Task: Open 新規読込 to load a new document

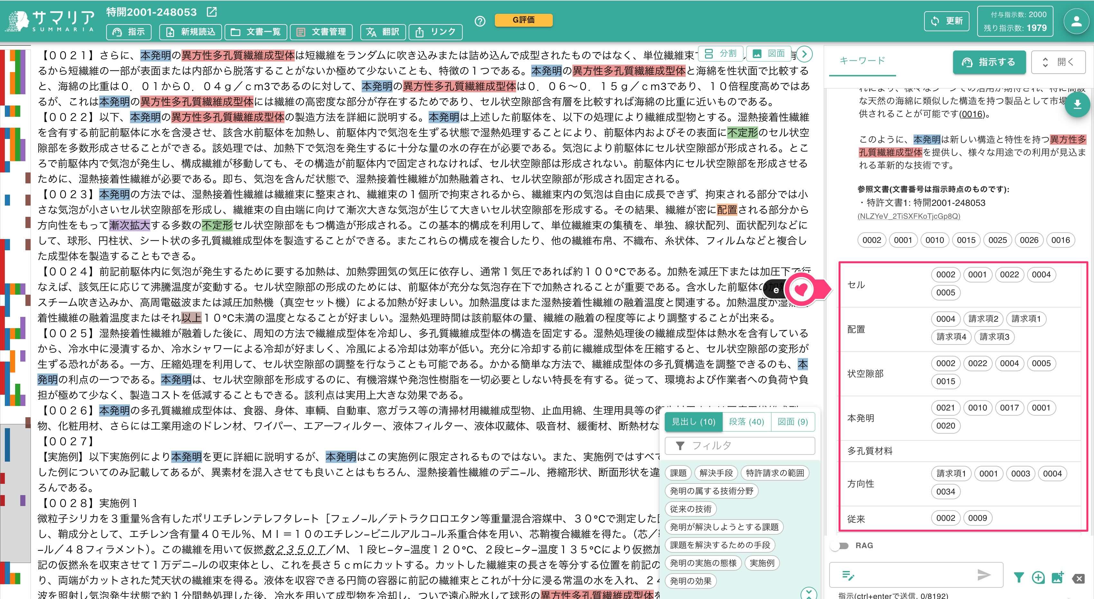Action: coord(190,32)
